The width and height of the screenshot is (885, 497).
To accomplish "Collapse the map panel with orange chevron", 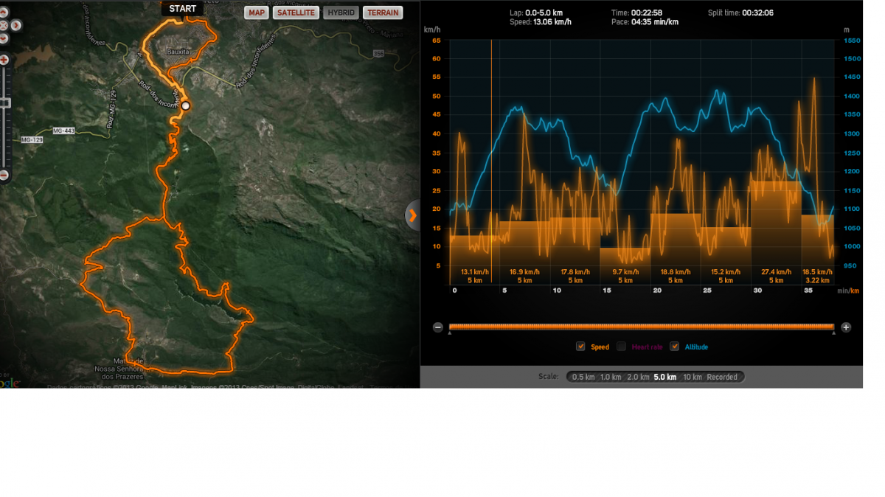I will [412, 215].
